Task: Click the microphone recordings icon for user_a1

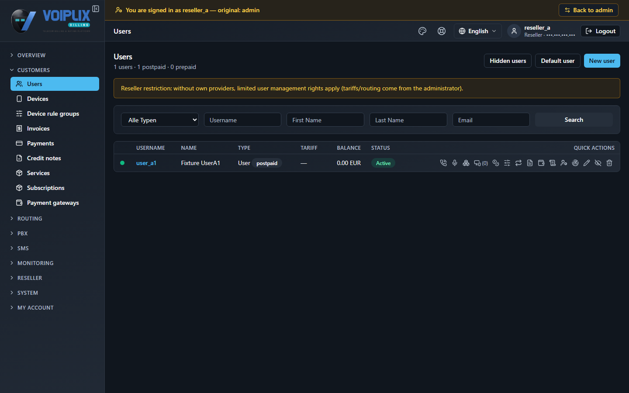Action: (x=455, y=163)
